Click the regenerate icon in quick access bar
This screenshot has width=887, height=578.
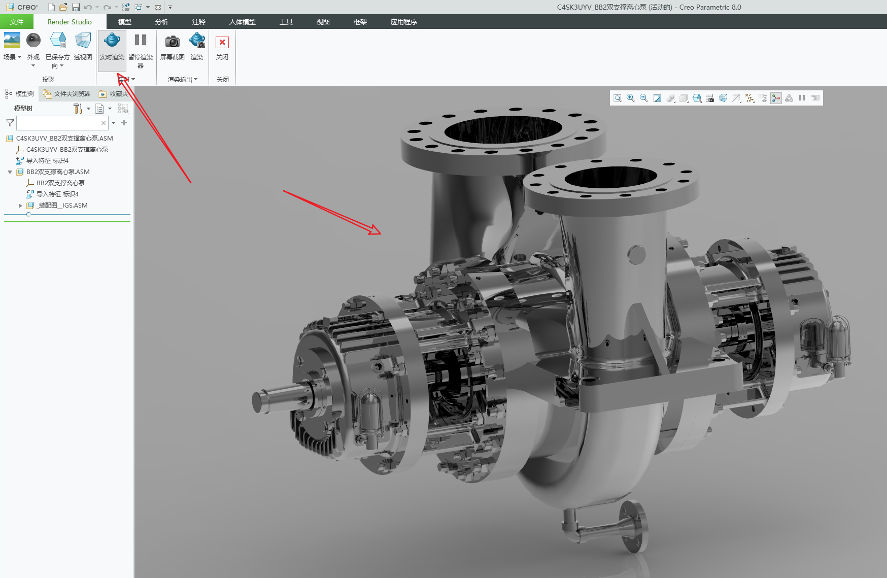pos(126,7)
